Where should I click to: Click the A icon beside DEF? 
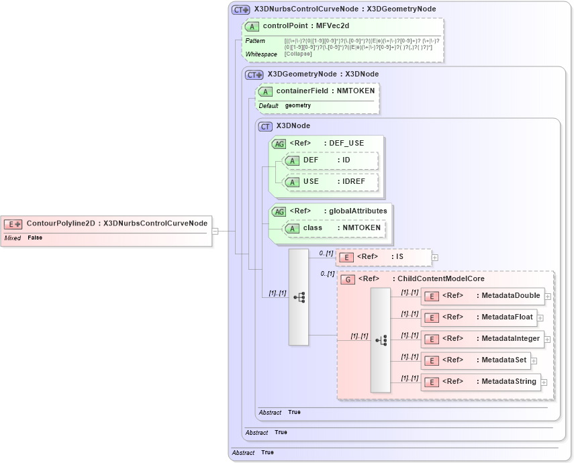pyautogui.click(x=292, y=160)
